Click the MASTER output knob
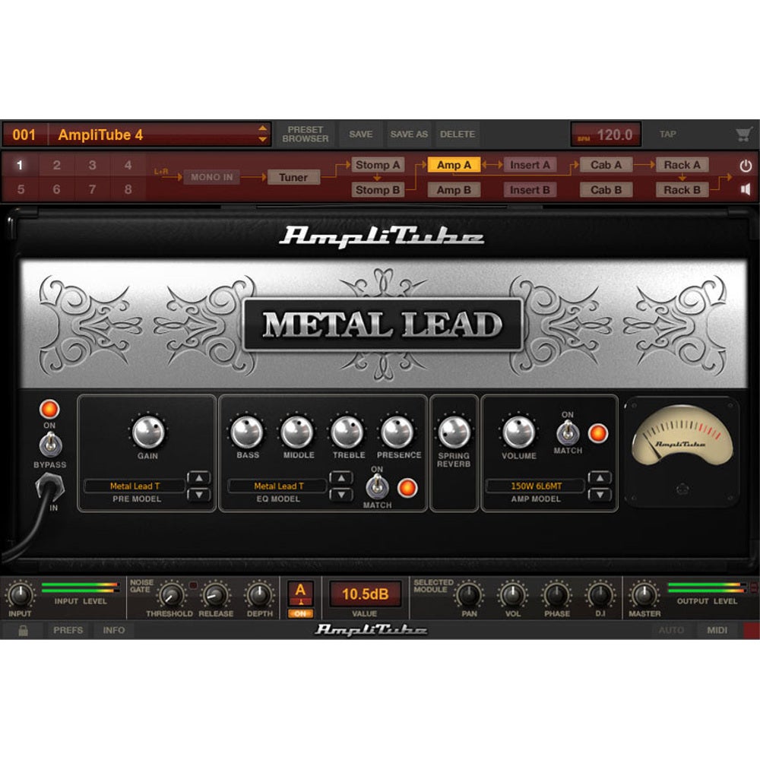 644,595
